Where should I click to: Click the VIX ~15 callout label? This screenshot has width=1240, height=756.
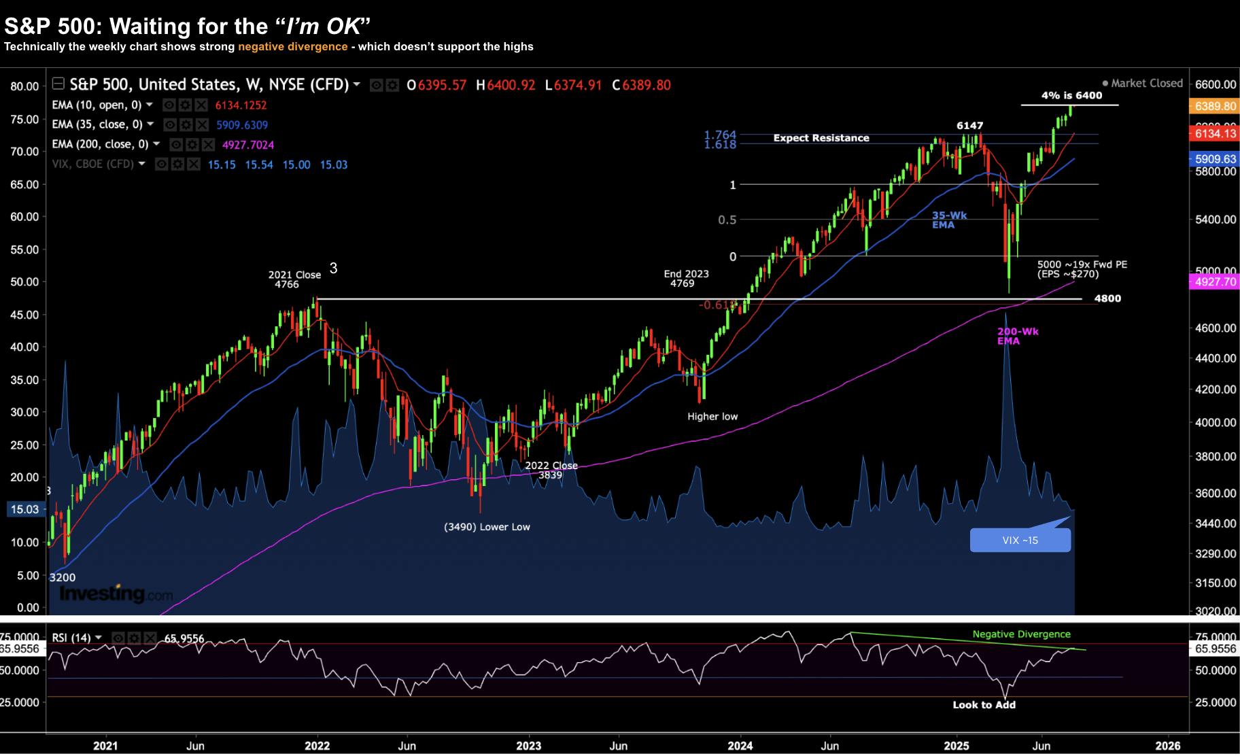point(1020,540)
